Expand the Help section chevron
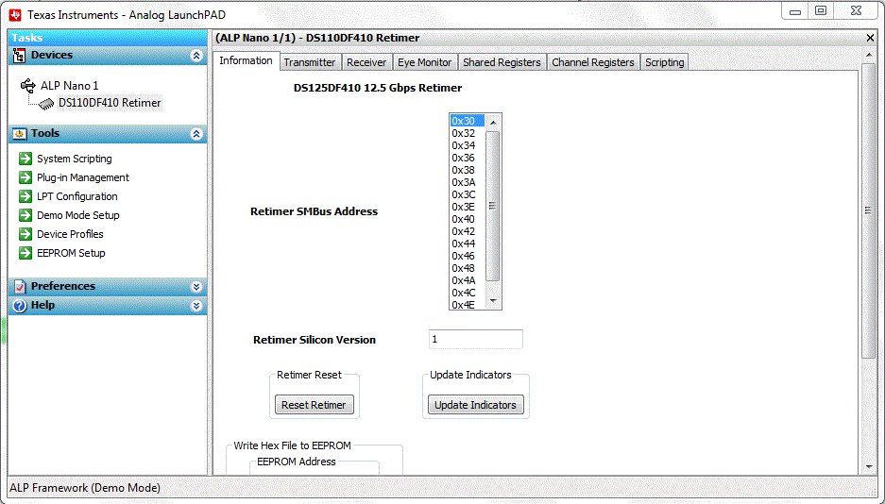This screenshot has height=504, width=885. click(196, 306)
